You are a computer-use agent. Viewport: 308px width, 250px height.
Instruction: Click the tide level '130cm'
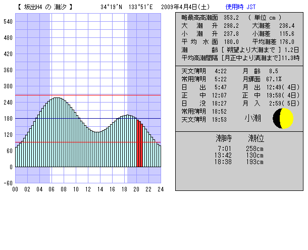click(255, 155)
